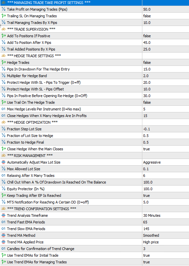Click the boolean icon beside Keep Trading After EP Is Reached
189x266 pixels.
3,196
